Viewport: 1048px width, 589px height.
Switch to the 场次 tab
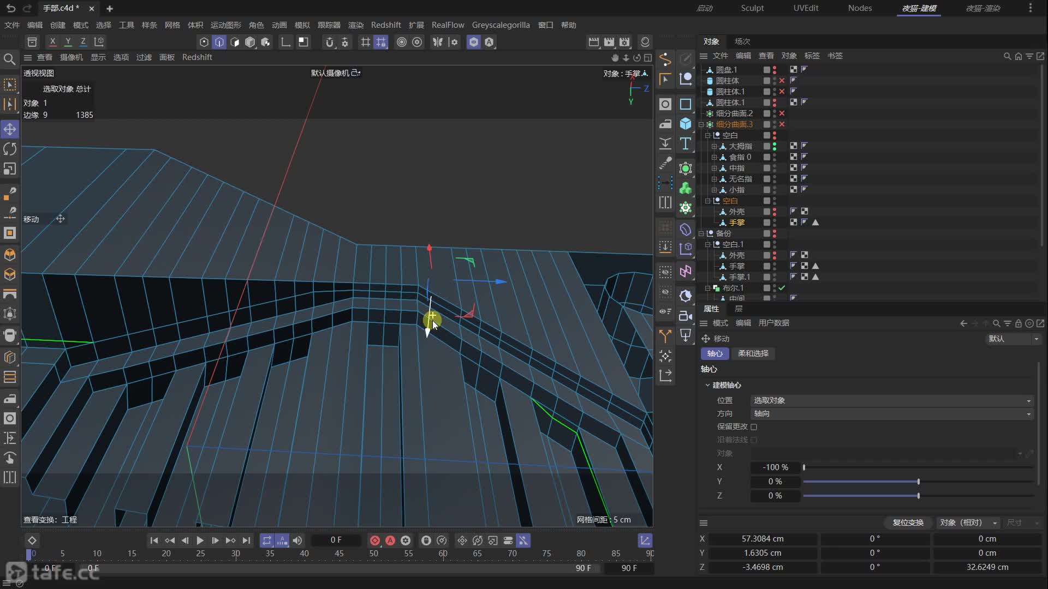pyautogui.click(x=742, y=41)
